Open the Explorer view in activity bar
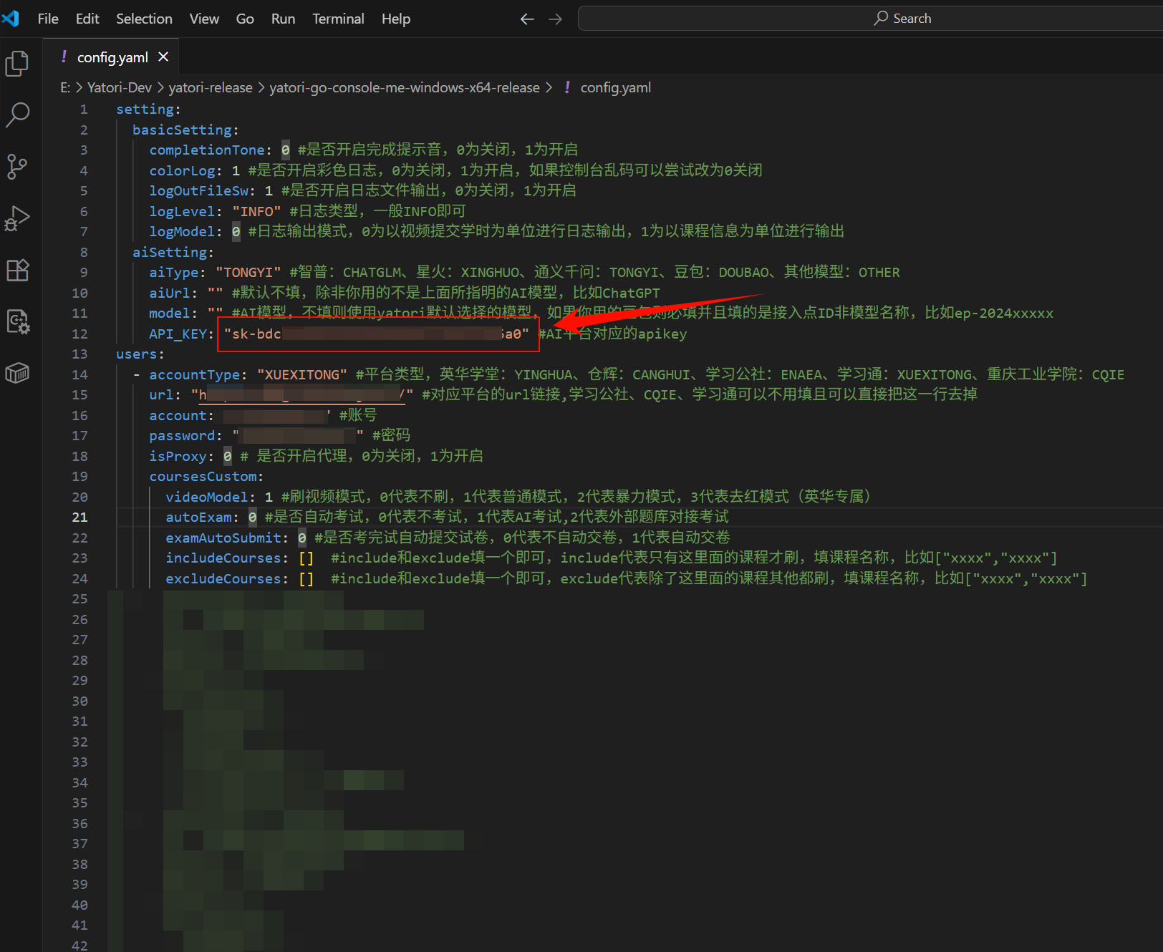This screenshot has height=952, width=1163. (x=17, y=64)
